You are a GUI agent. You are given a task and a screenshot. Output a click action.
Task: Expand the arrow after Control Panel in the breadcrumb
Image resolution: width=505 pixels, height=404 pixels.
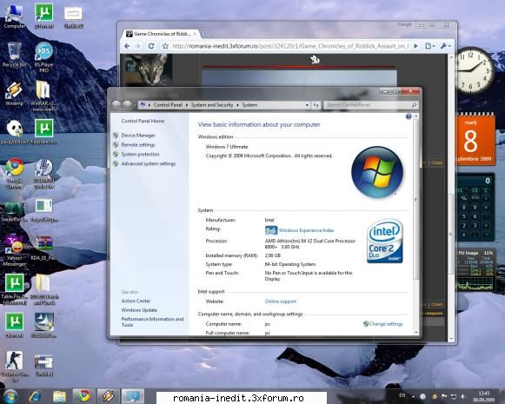187,105
